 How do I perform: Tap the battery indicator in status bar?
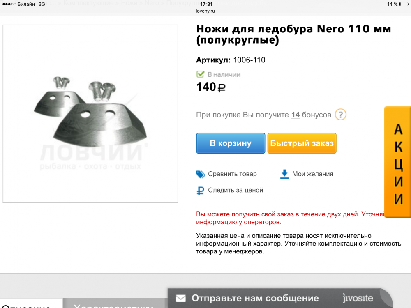click(x=404, y=4)
